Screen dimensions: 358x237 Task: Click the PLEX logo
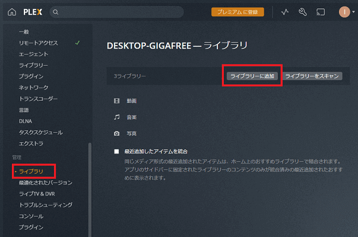click(x=33, y=12)
